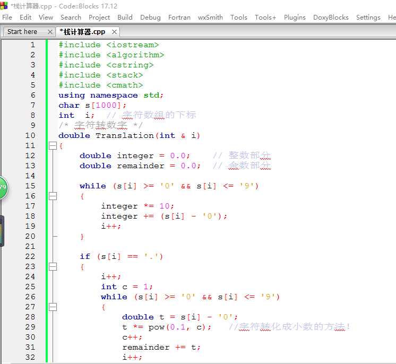
Task: Open the Plugins menu
Action: coord(295,18)
